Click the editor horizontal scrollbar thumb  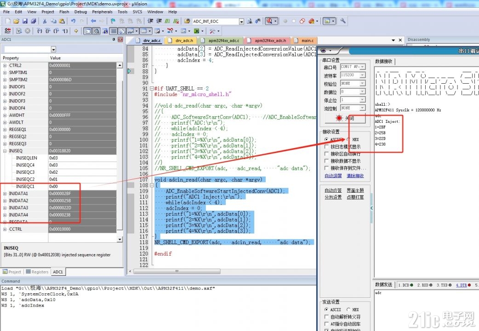coord(177,271)
